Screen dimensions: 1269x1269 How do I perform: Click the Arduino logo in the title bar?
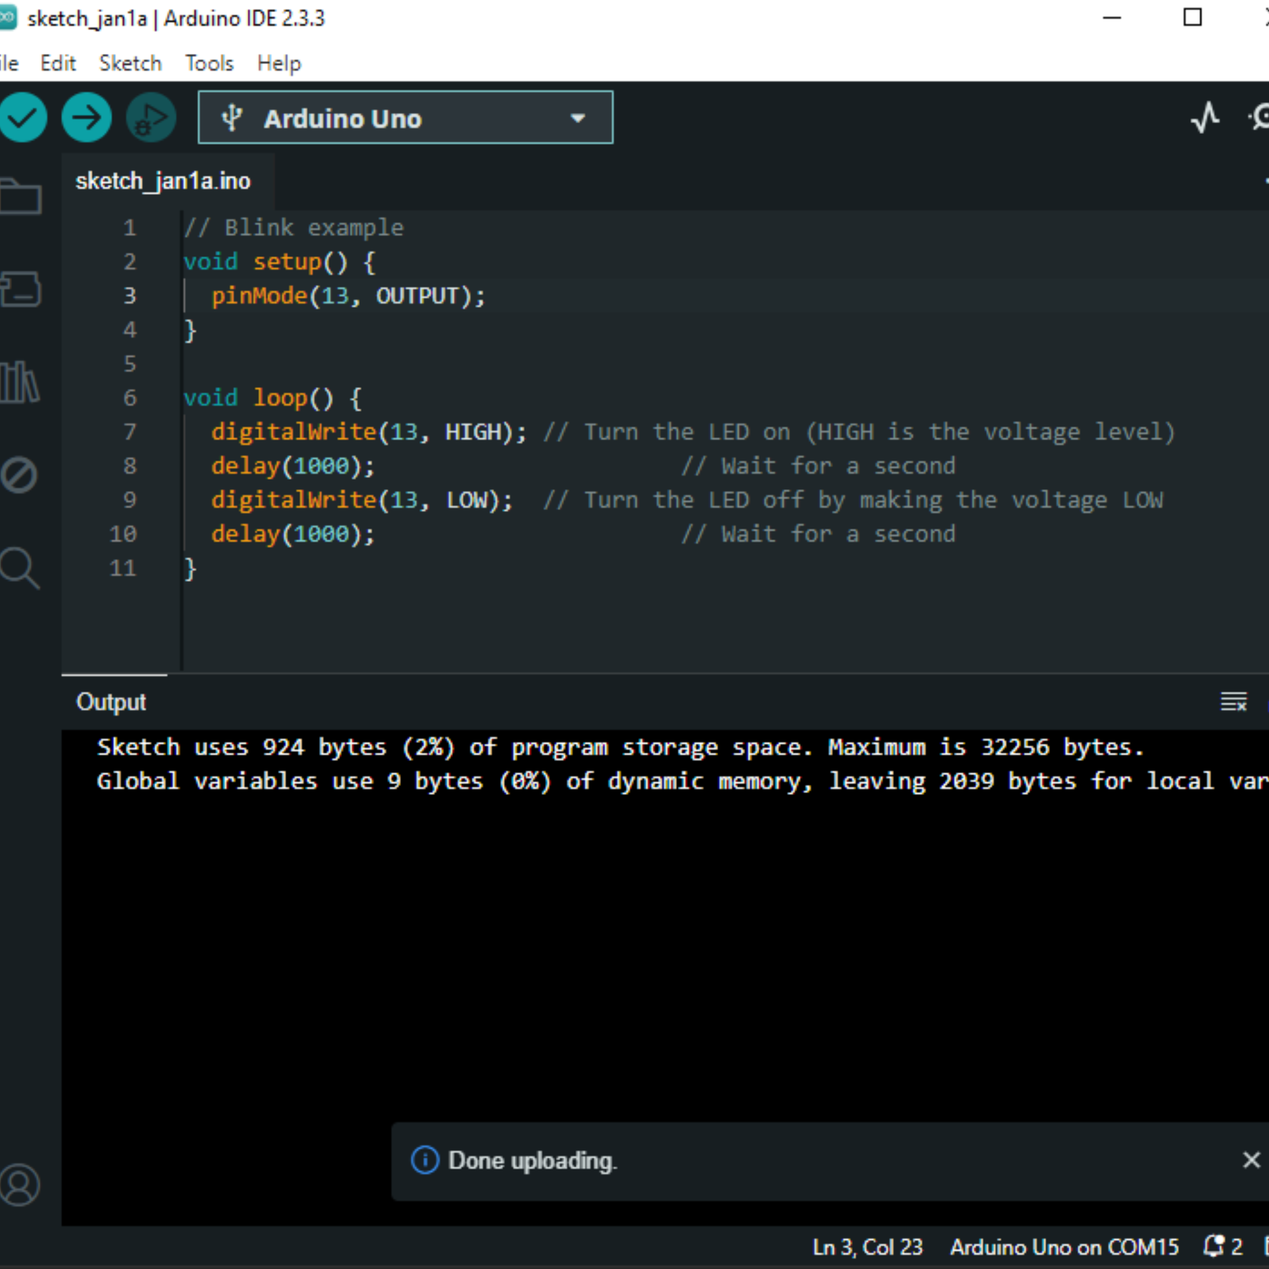[x=8, y=18]
